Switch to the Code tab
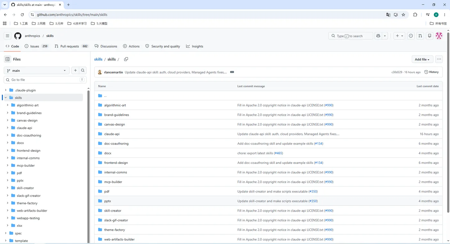Viewport: 450px width, 244px height. point(12,46)
